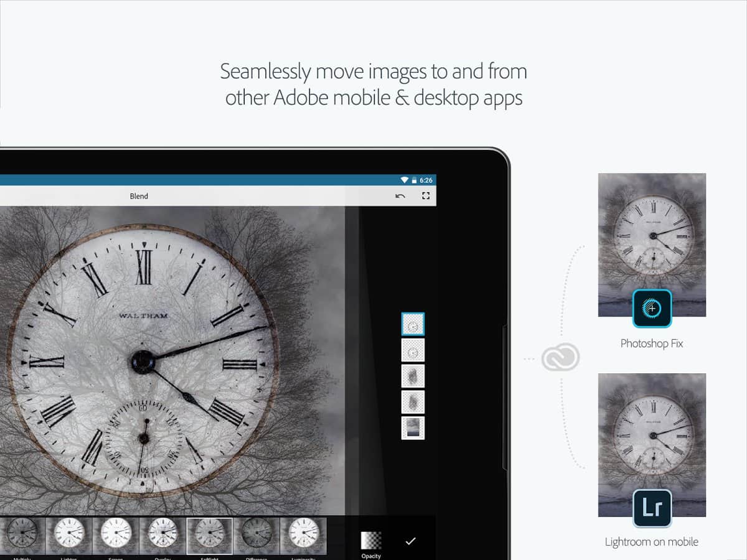The height and width of the screenshot is (560, 747).
Task: Select the Difference blend mode thumbnail
Action: pyautogui.click(x=256, y=536)
